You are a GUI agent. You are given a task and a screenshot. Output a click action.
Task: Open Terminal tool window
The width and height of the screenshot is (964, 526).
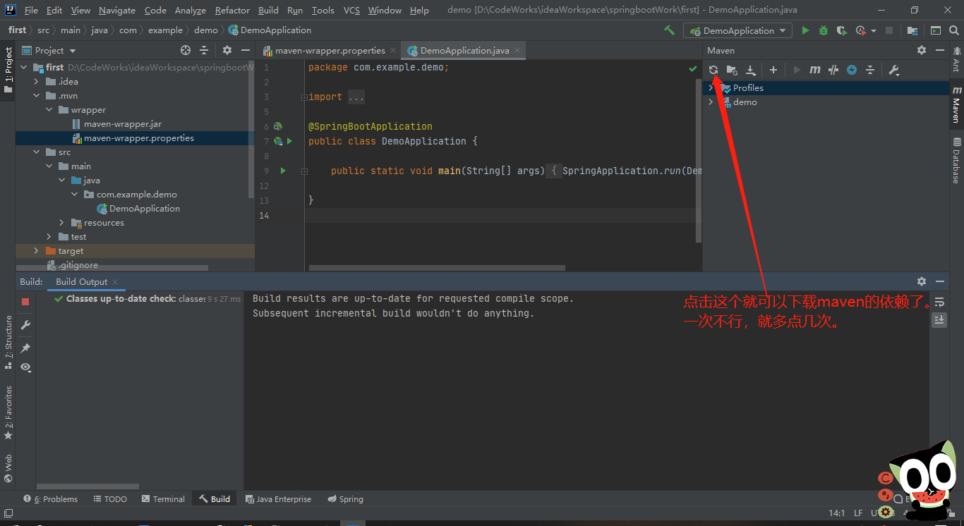pos(163,499)
